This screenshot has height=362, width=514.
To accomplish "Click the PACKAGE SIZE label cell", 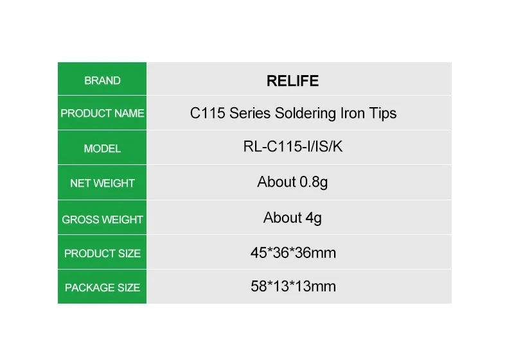I will [x=102, y=287].
